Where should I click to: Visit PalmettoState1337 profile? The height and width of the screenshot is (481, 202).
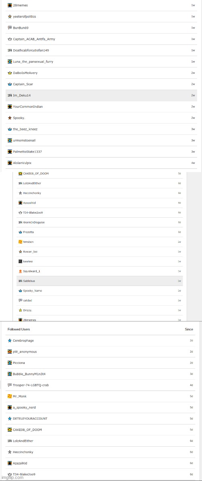coord(27,151)
